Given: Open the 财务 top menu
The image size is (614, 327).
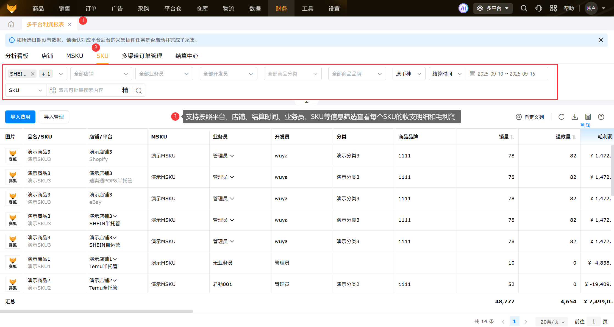Looking at the screenshot, I should (x=281, y=9).
